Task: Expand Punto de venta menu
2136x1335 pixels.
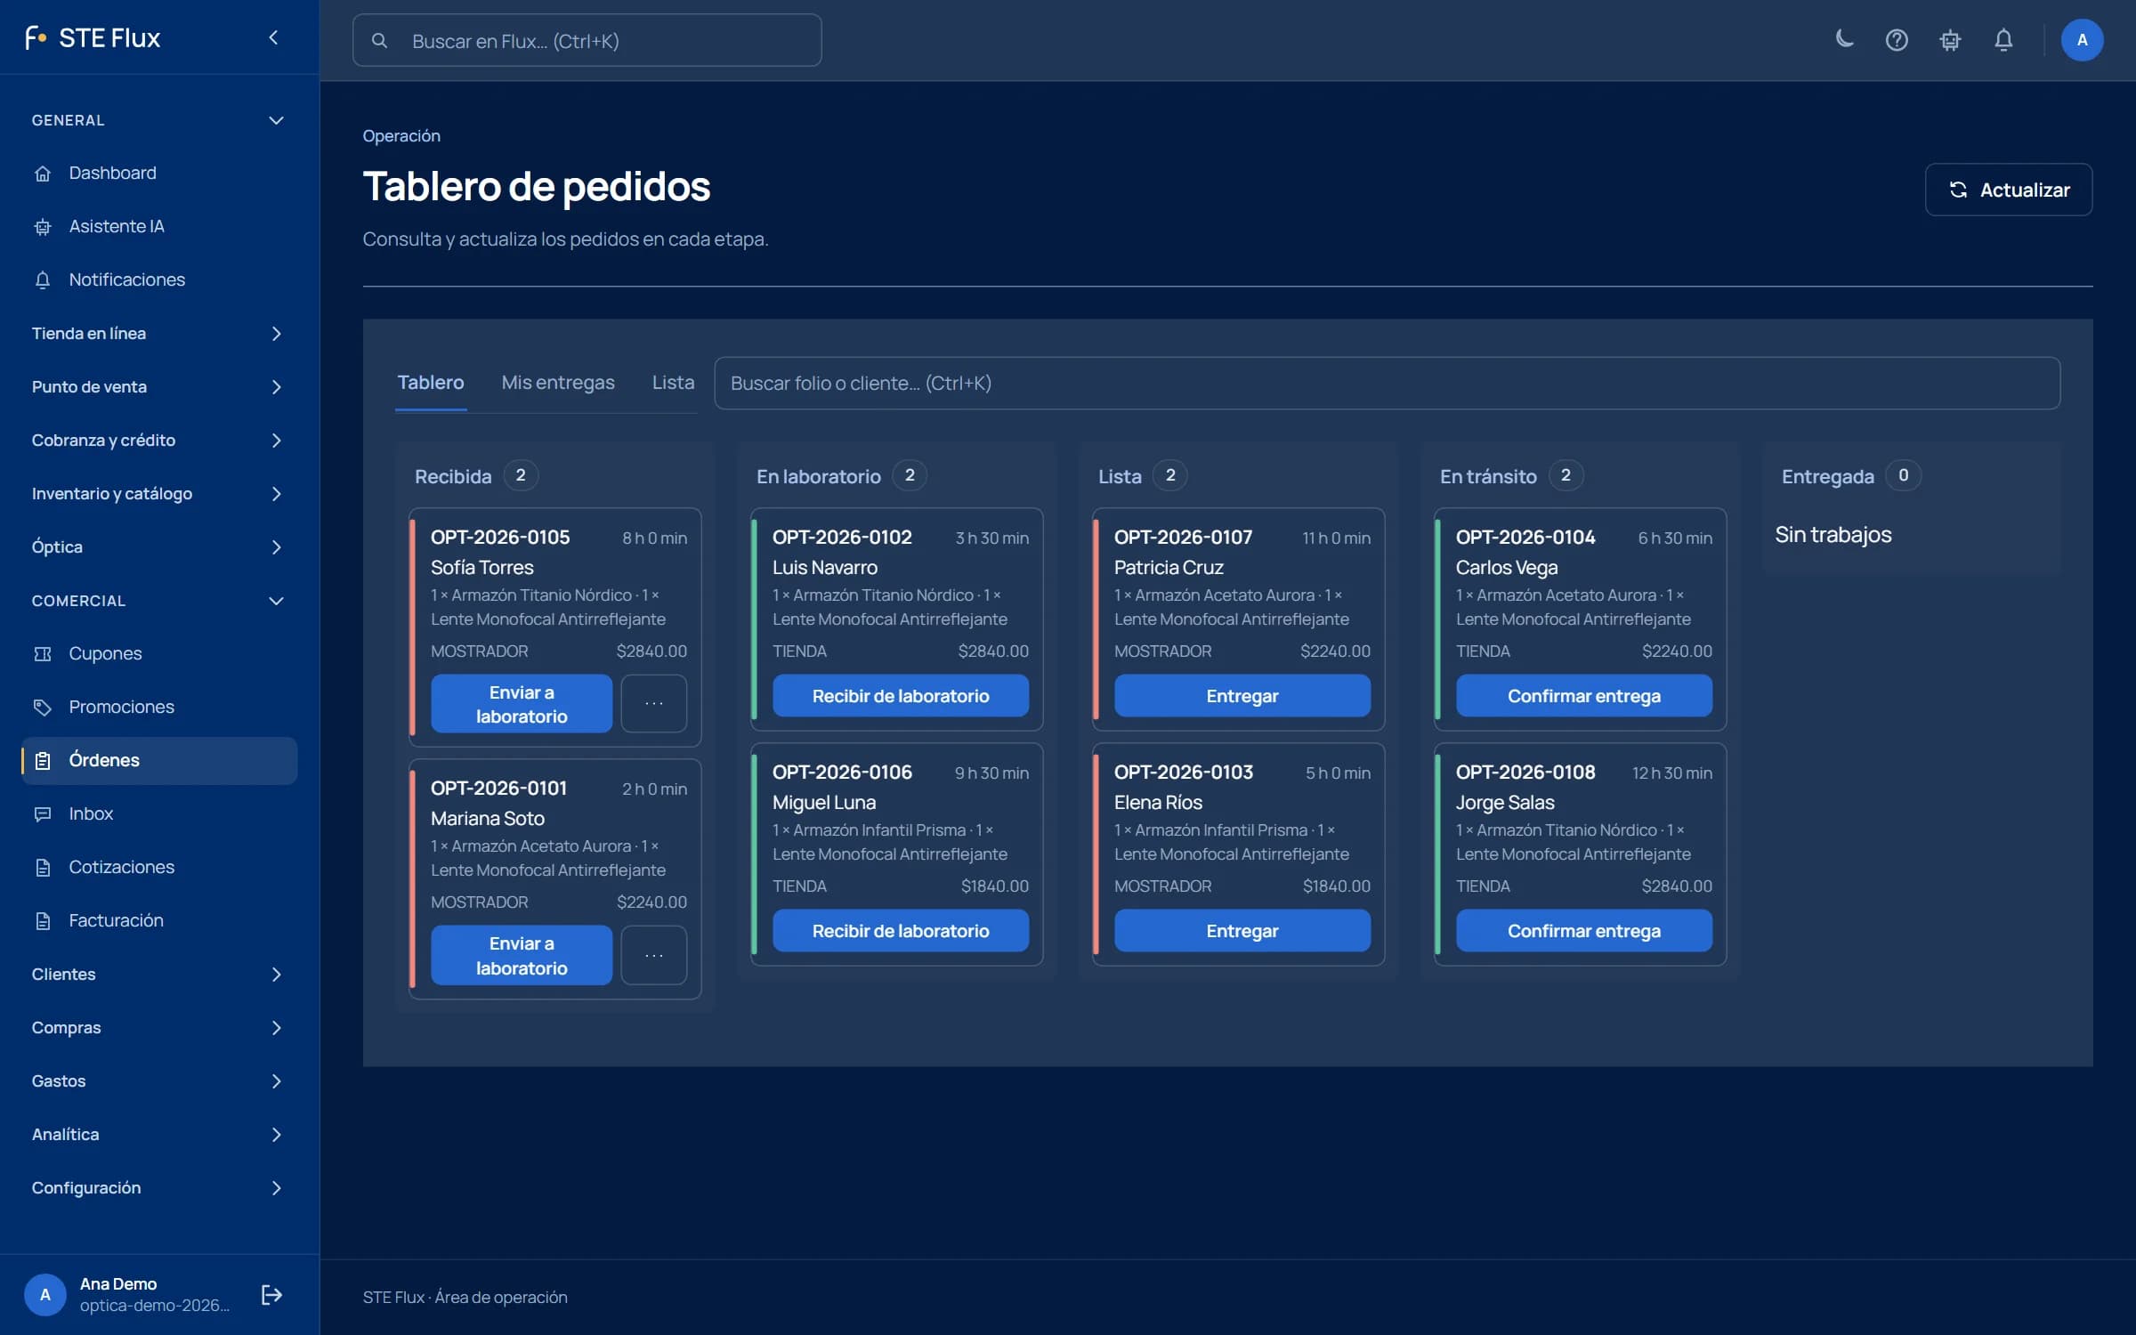Action: [160, 386]
